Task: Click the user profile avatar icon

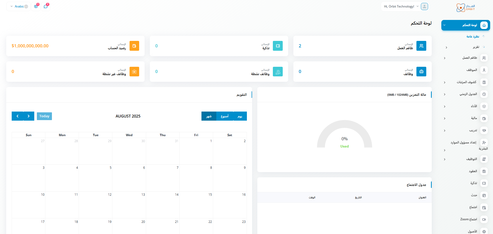Action: pos(424,6)
